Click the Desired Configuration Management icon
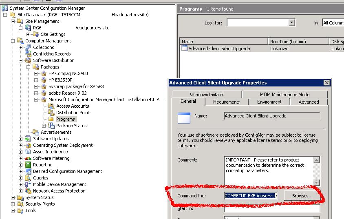 click(x=28, y=171)
